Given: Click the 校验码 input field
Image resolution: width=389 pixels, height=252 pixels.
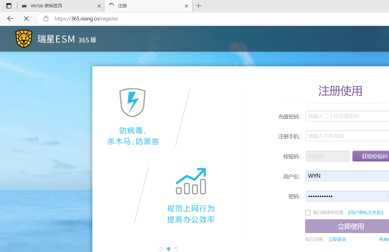Looking at the screenshot, I should (327, 156).
